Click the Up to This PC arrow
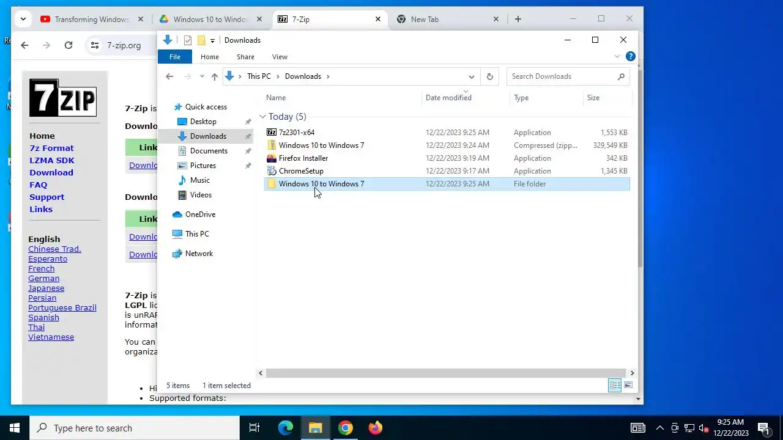Screen dimensions: 783x440 click(x=214, y=76)
